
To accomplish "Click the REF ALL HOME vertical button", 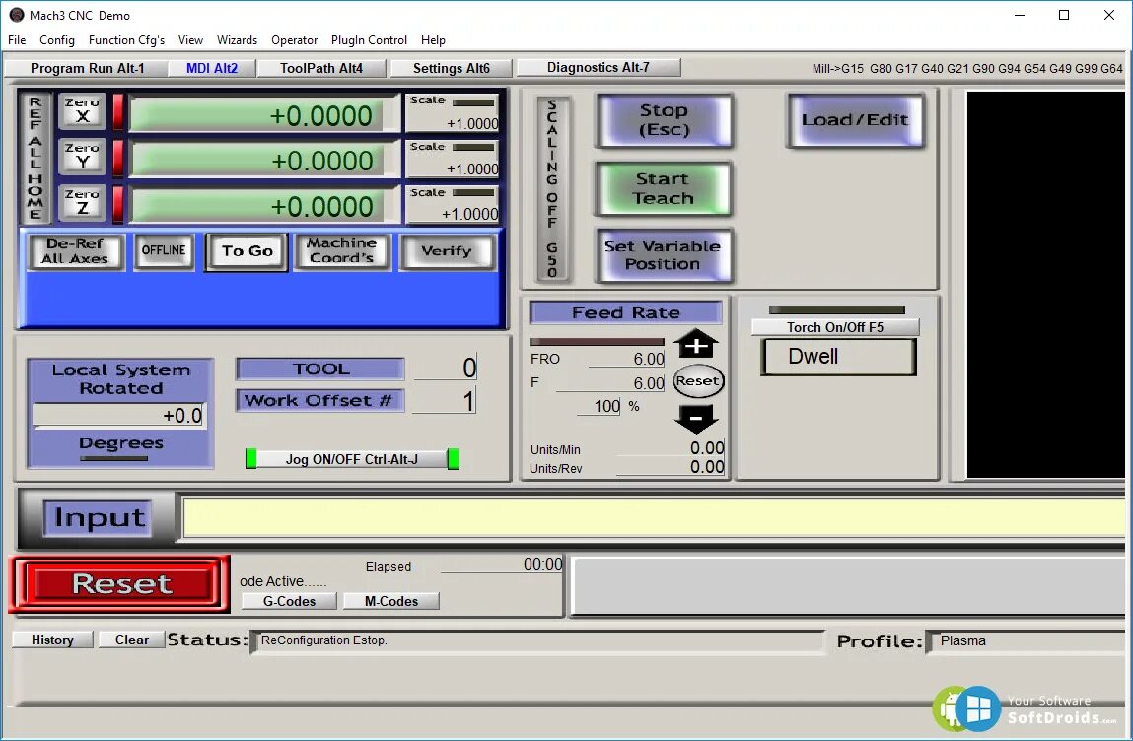I will point(35,158).
